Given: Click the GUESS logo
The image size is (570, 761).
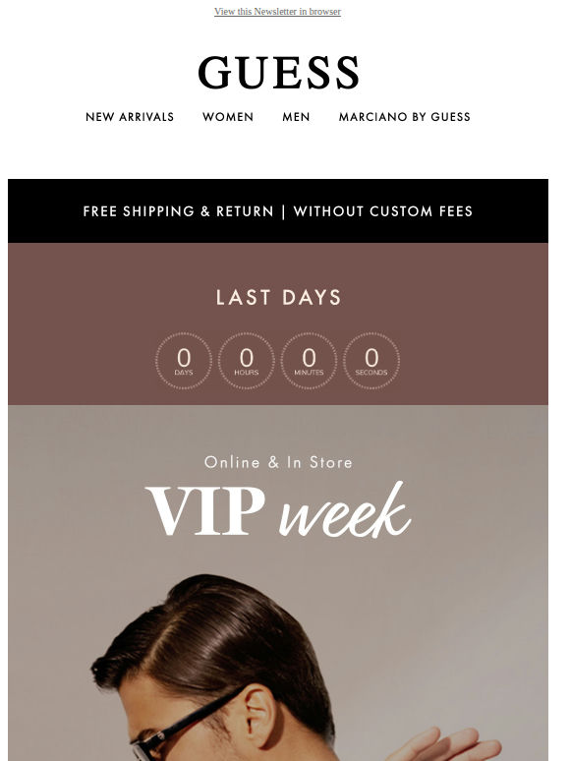Looking at the screenshot, I should (x=278, y=73).
